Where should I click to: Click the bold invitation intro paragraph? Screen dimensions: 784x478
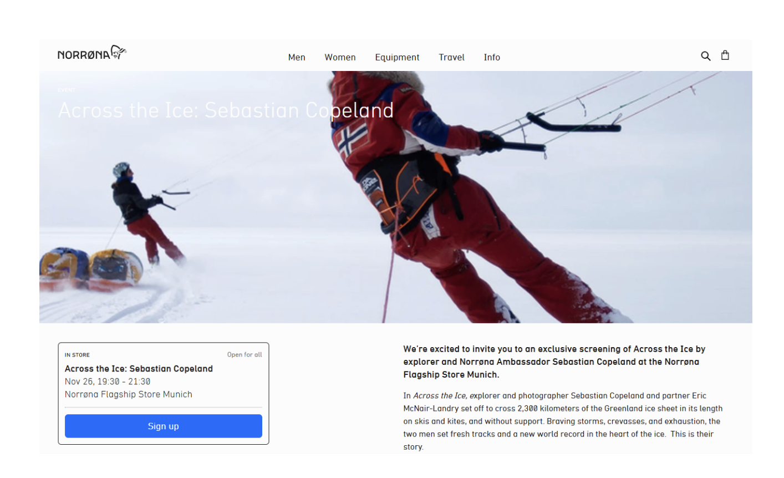pos(554,362)
